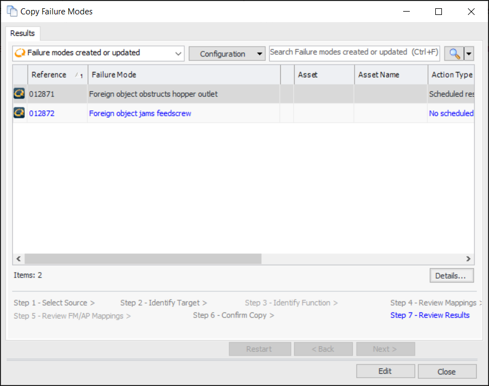Click the horizontal scrollbar thumb

143,259
